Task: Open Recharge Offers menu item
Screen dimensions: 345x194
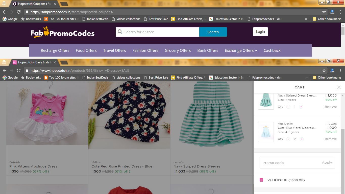Action: coord(55,50)
